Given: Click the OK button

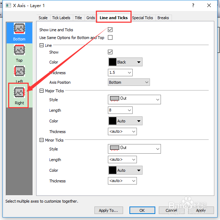Looking at the screenshot, I should coord(142,210).
